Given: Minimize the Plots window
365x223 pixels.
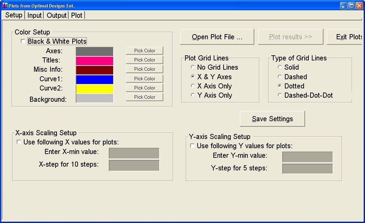Looking at the screenshot, I should tap(344, 5).
